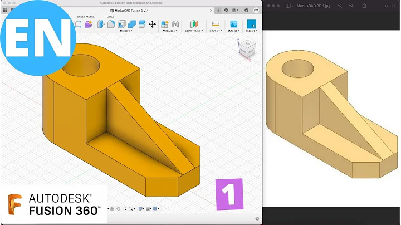The height and width of the screenshot is (225, 401).
Task: Open the Grid and Snaps dropdown
Action: point(149,209)
